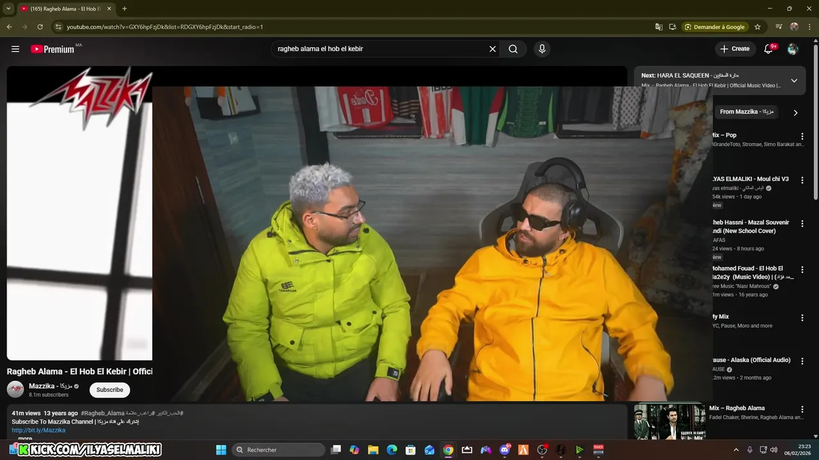The width and height of the screenshot is (819, 460).
Task: Open a new browser tab
Action: [124, 9]
